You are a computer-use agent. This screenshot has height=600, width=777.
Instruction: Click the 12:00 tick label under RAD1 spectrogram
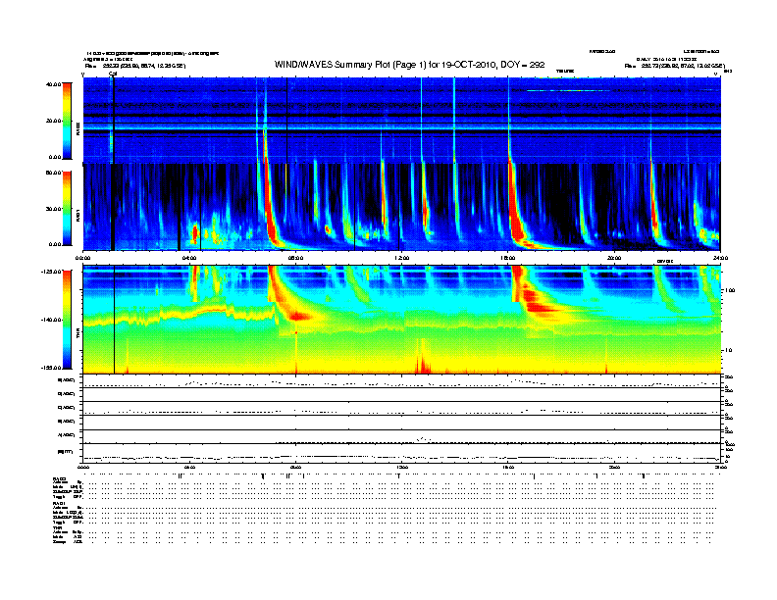402,258
